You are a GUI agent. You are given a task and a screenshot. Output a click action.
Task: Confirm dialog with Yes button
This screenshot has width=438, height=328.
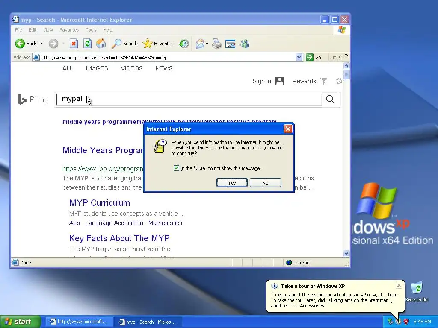coord(232,183)
